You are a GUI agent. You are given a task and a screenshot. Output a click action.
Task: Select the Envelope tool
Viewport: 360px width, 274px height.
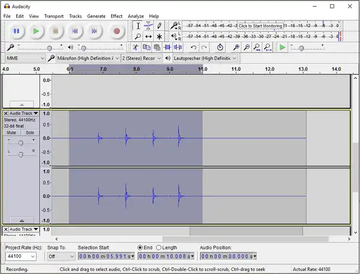(148, 26)
